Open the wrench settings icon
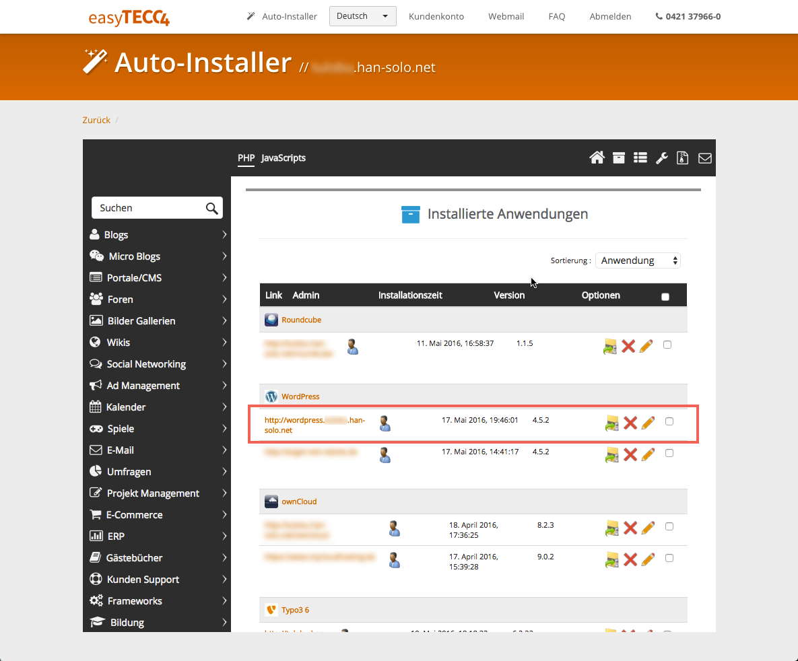 click(661, 158)
